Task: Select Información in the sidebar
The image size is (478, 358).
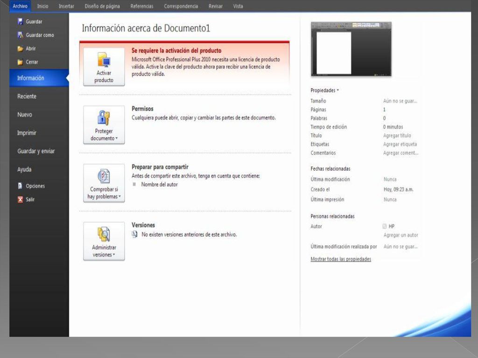Action: [39, 78]
